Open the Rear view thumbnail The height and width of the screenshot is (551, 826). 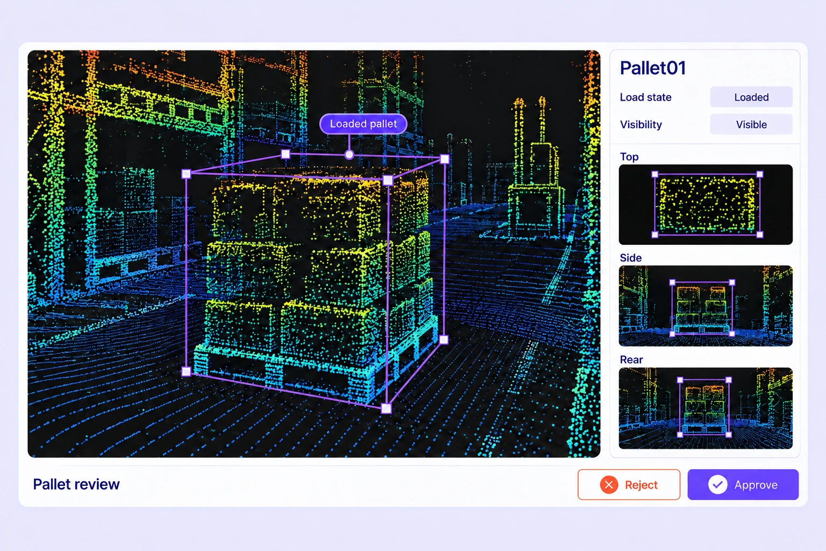[x=706, y=408]
